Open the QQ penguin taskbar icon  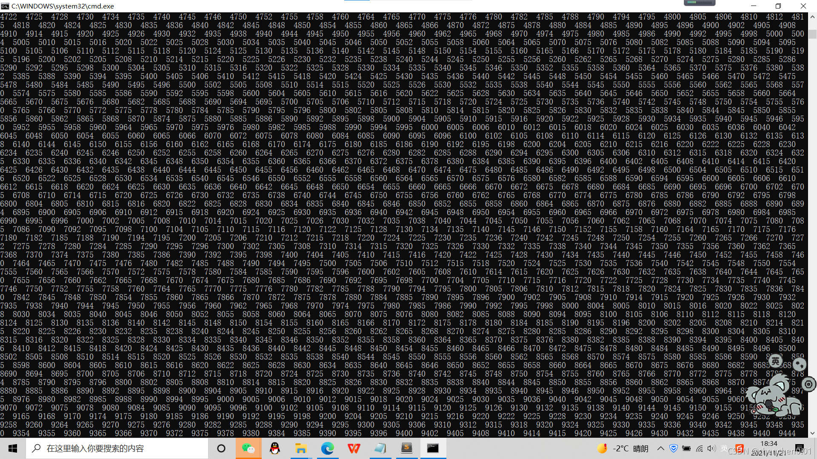tap(275, 448)
